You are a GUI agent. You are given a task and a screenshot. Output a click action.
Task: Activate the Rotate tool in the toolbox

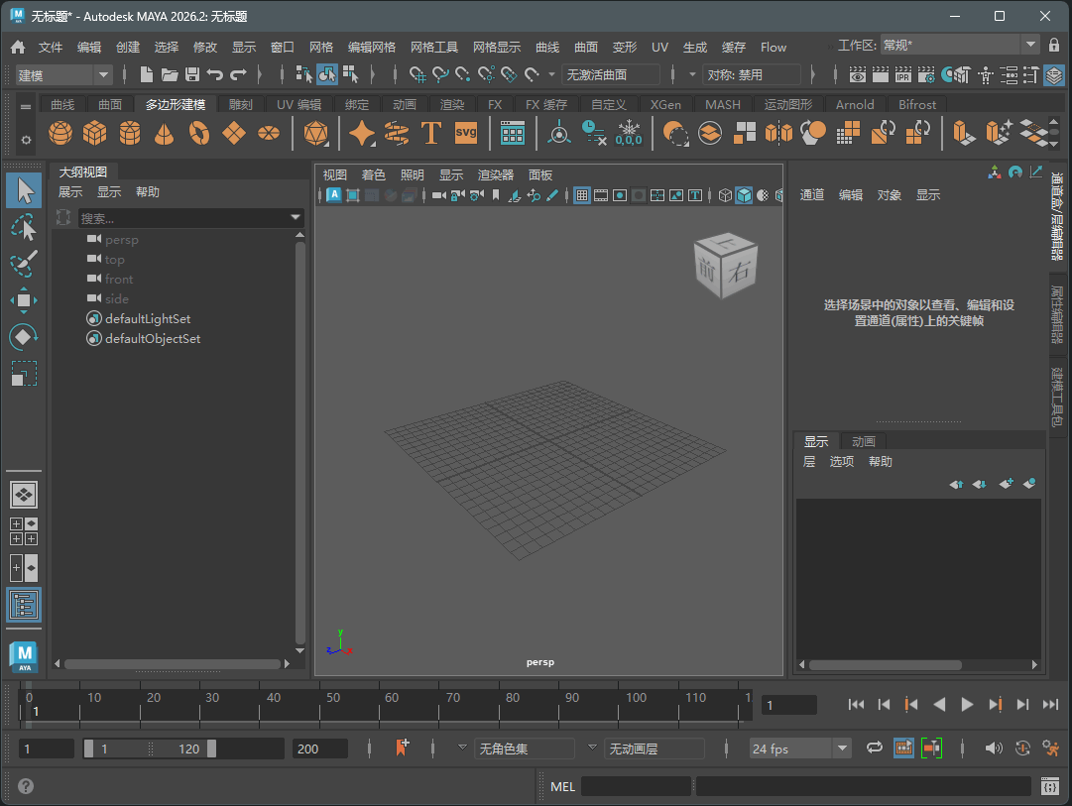point(24,337)
